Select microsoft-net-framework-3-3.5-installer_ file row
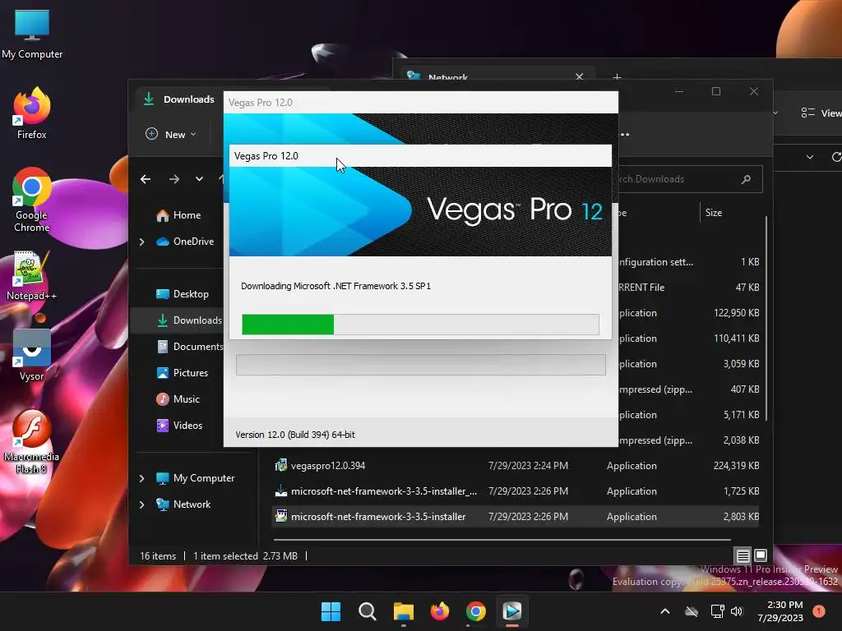842x631 pixels. point(516,491)
